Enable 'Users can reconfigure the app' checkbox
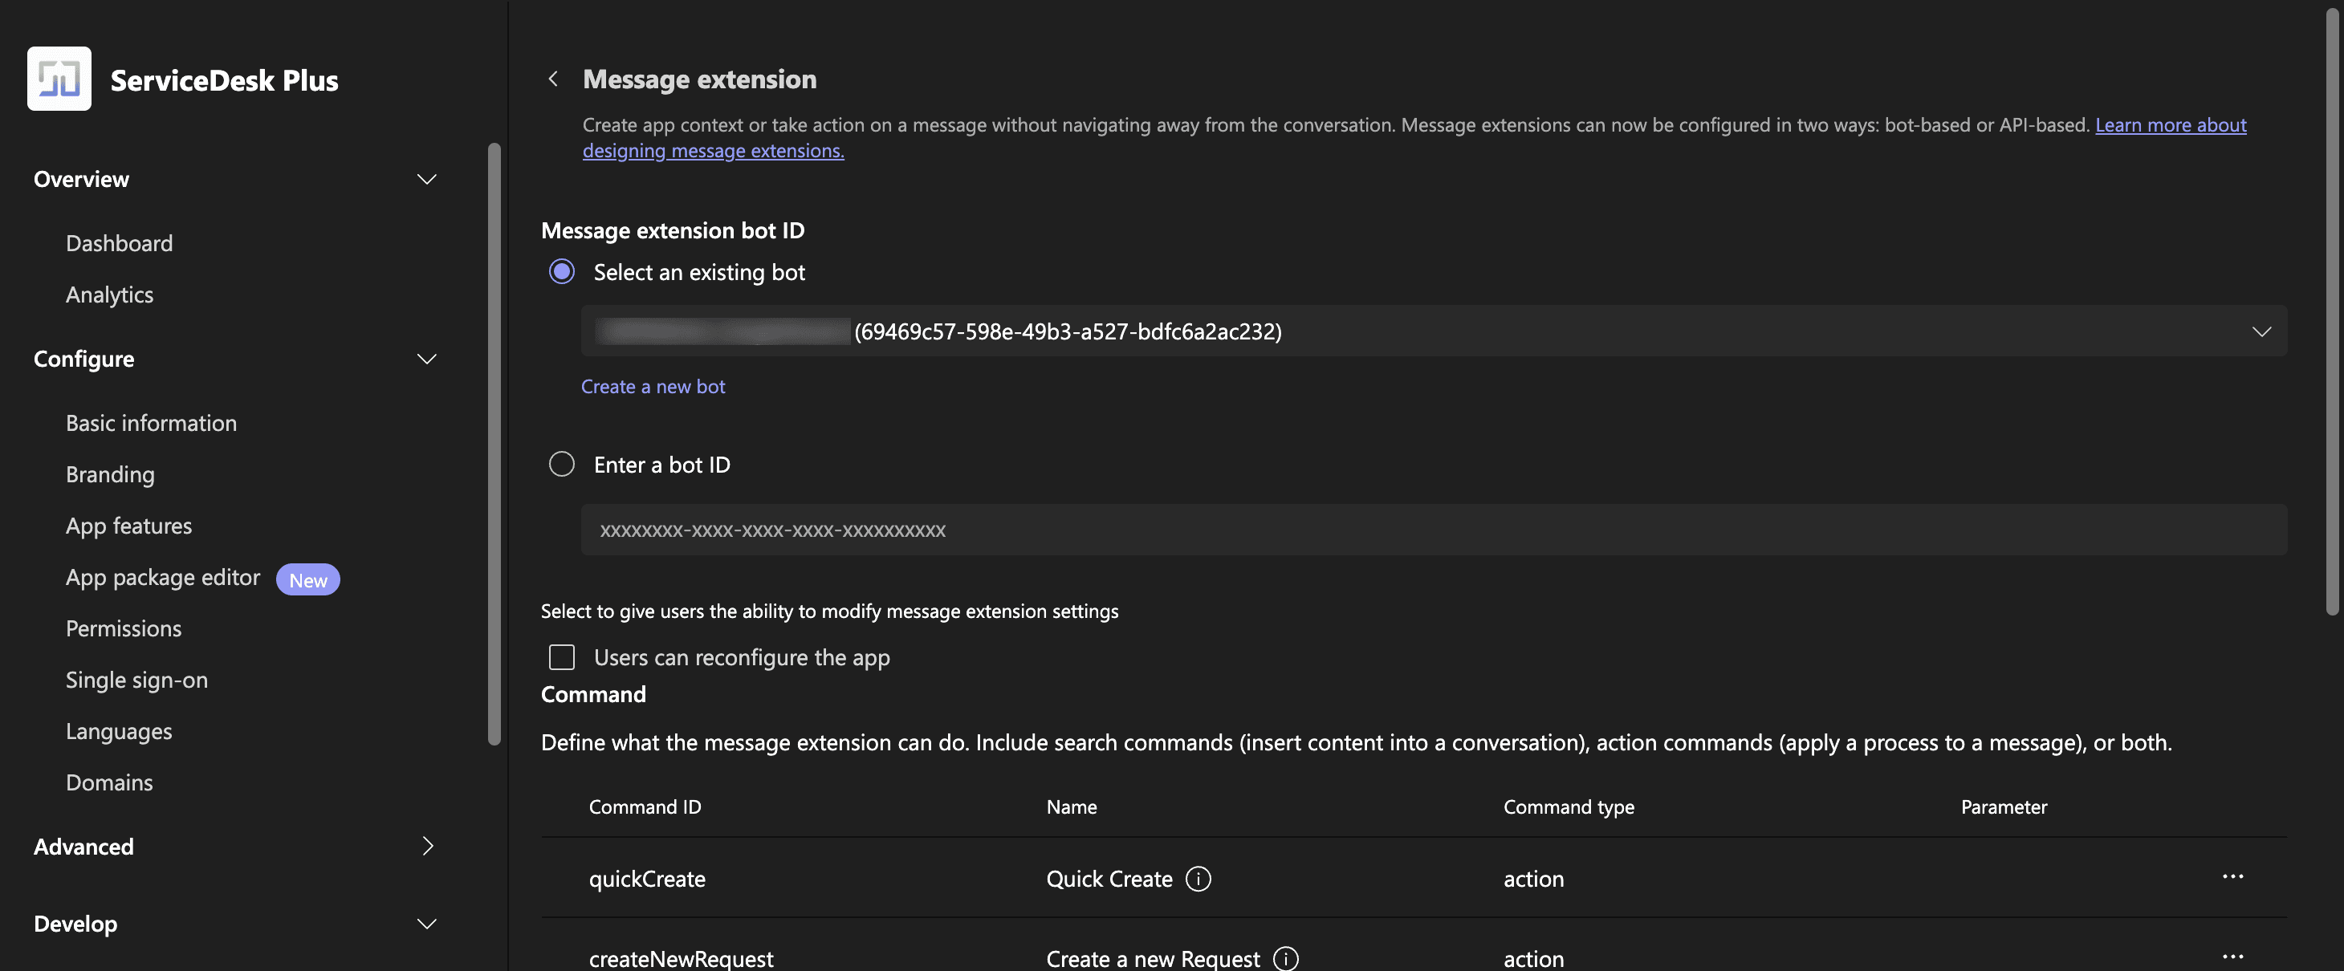 point(561,657)
